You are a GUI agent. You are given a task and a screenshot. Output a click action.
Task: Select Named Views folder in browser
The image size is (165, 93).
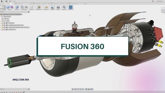pos(7,17)
